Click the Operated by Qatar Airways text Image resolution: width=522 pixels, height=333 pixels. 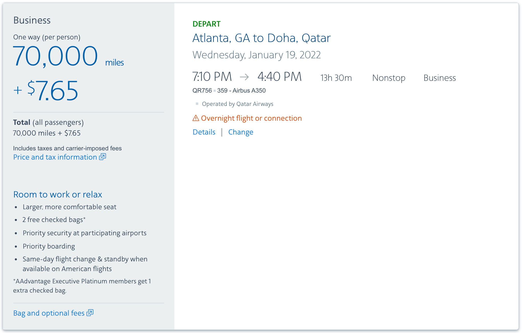[237, 104]
